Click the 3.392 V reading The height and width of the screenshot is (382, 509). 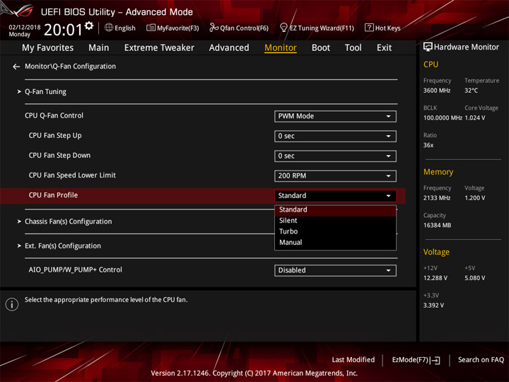433,306
